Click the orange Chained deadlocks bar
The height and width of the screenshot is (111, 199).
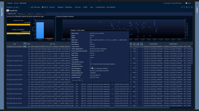coord(49,38)
